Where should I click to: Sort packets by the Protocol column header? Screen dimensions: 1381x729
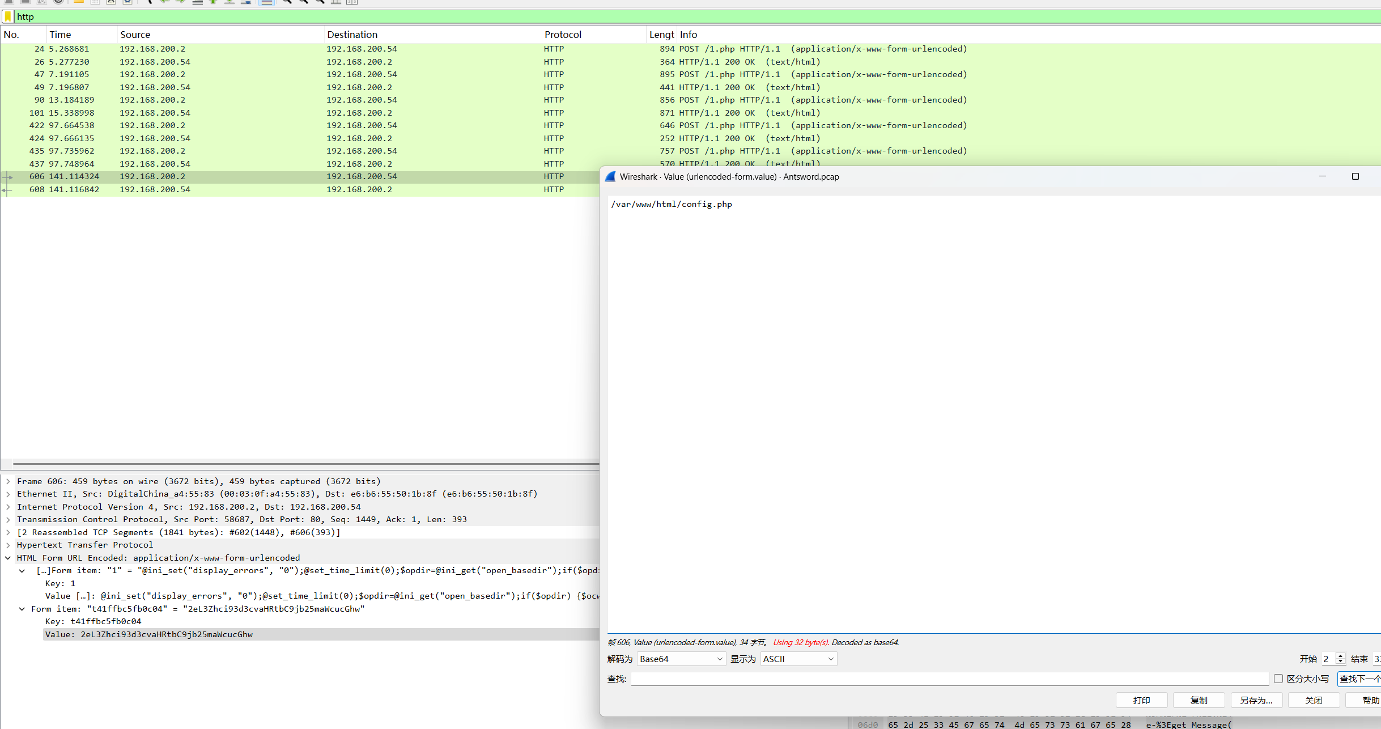tap(563, 35)
